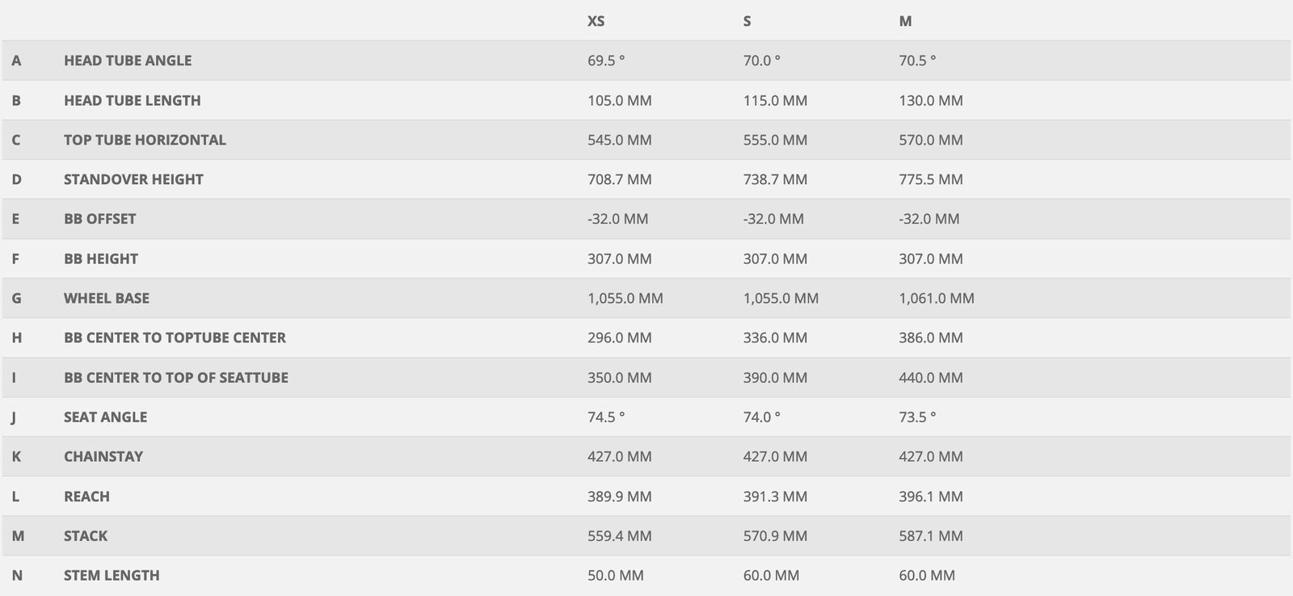Viewport: 1293px width, 596px height.
Task: Click the BB HEIGHT row label
Action: tap(101, 258)
